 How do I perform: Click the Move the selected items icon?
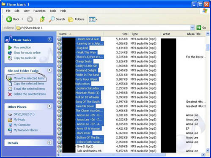tap(10, 78)
